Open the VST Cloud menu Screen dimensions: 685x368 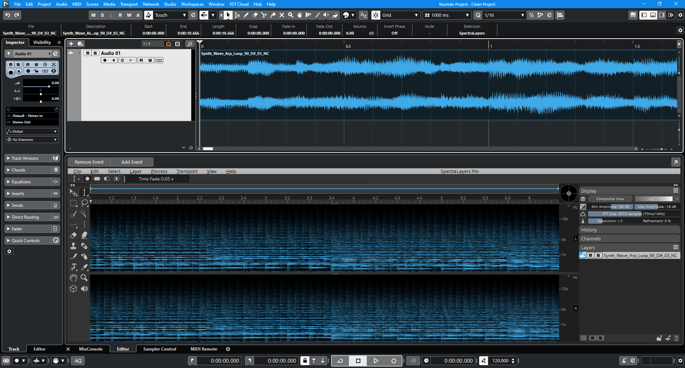coord(239,4)
